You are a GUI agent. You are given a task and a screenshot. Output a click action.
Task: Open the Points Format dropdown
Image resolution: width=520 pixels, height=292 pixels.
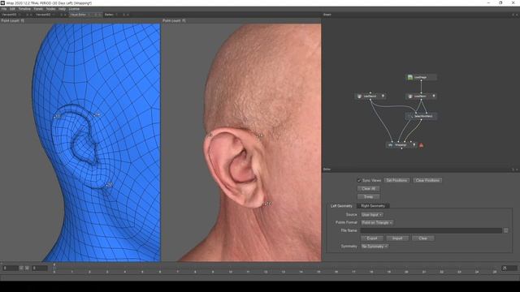click(377, 223)
